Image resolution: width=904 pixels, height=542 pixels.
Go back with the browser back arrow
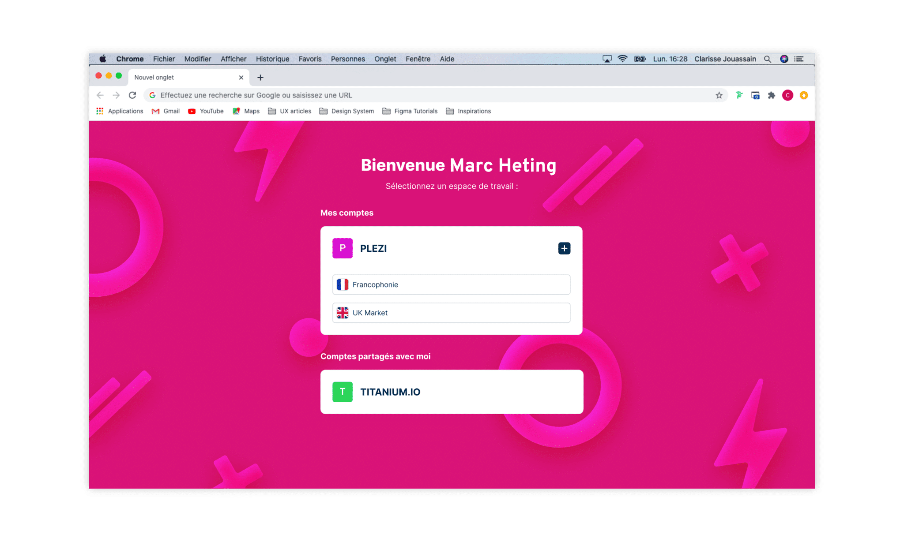(100, 95)
